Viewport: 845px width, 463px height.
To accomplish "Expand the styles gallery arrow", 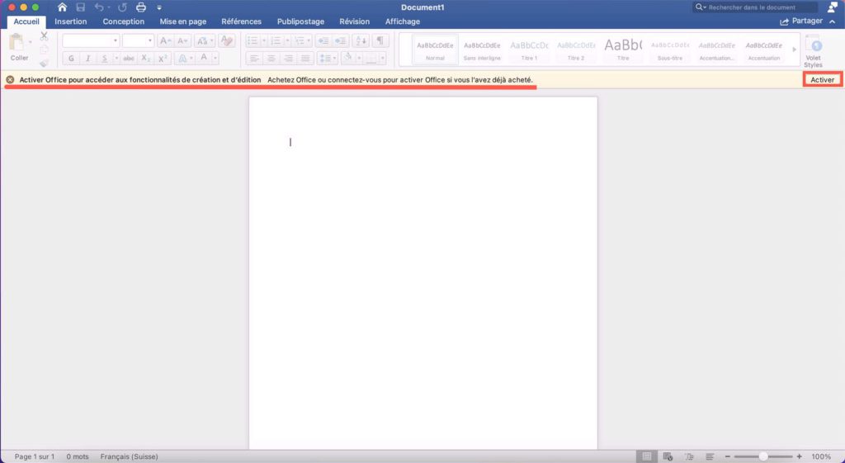I will 794,50.
